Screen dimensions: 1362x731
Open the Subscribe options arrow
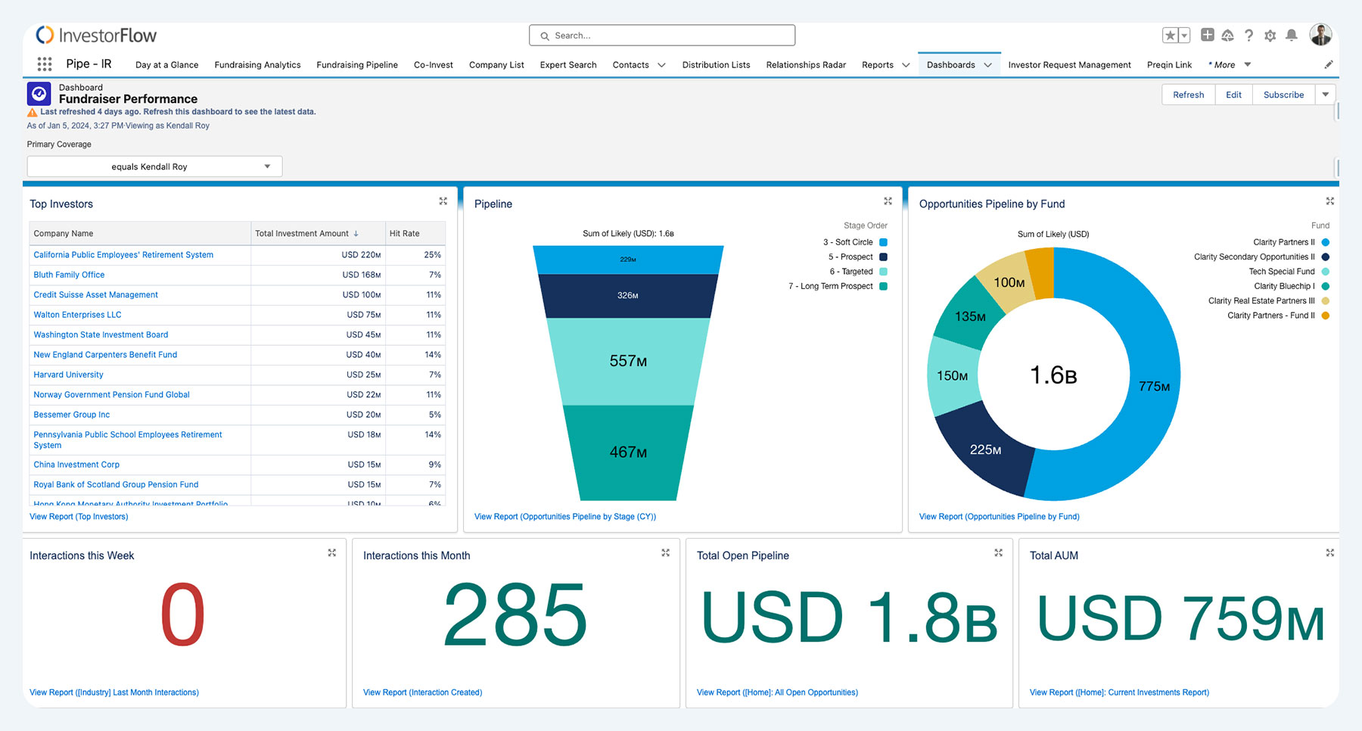coord(1325,94)
